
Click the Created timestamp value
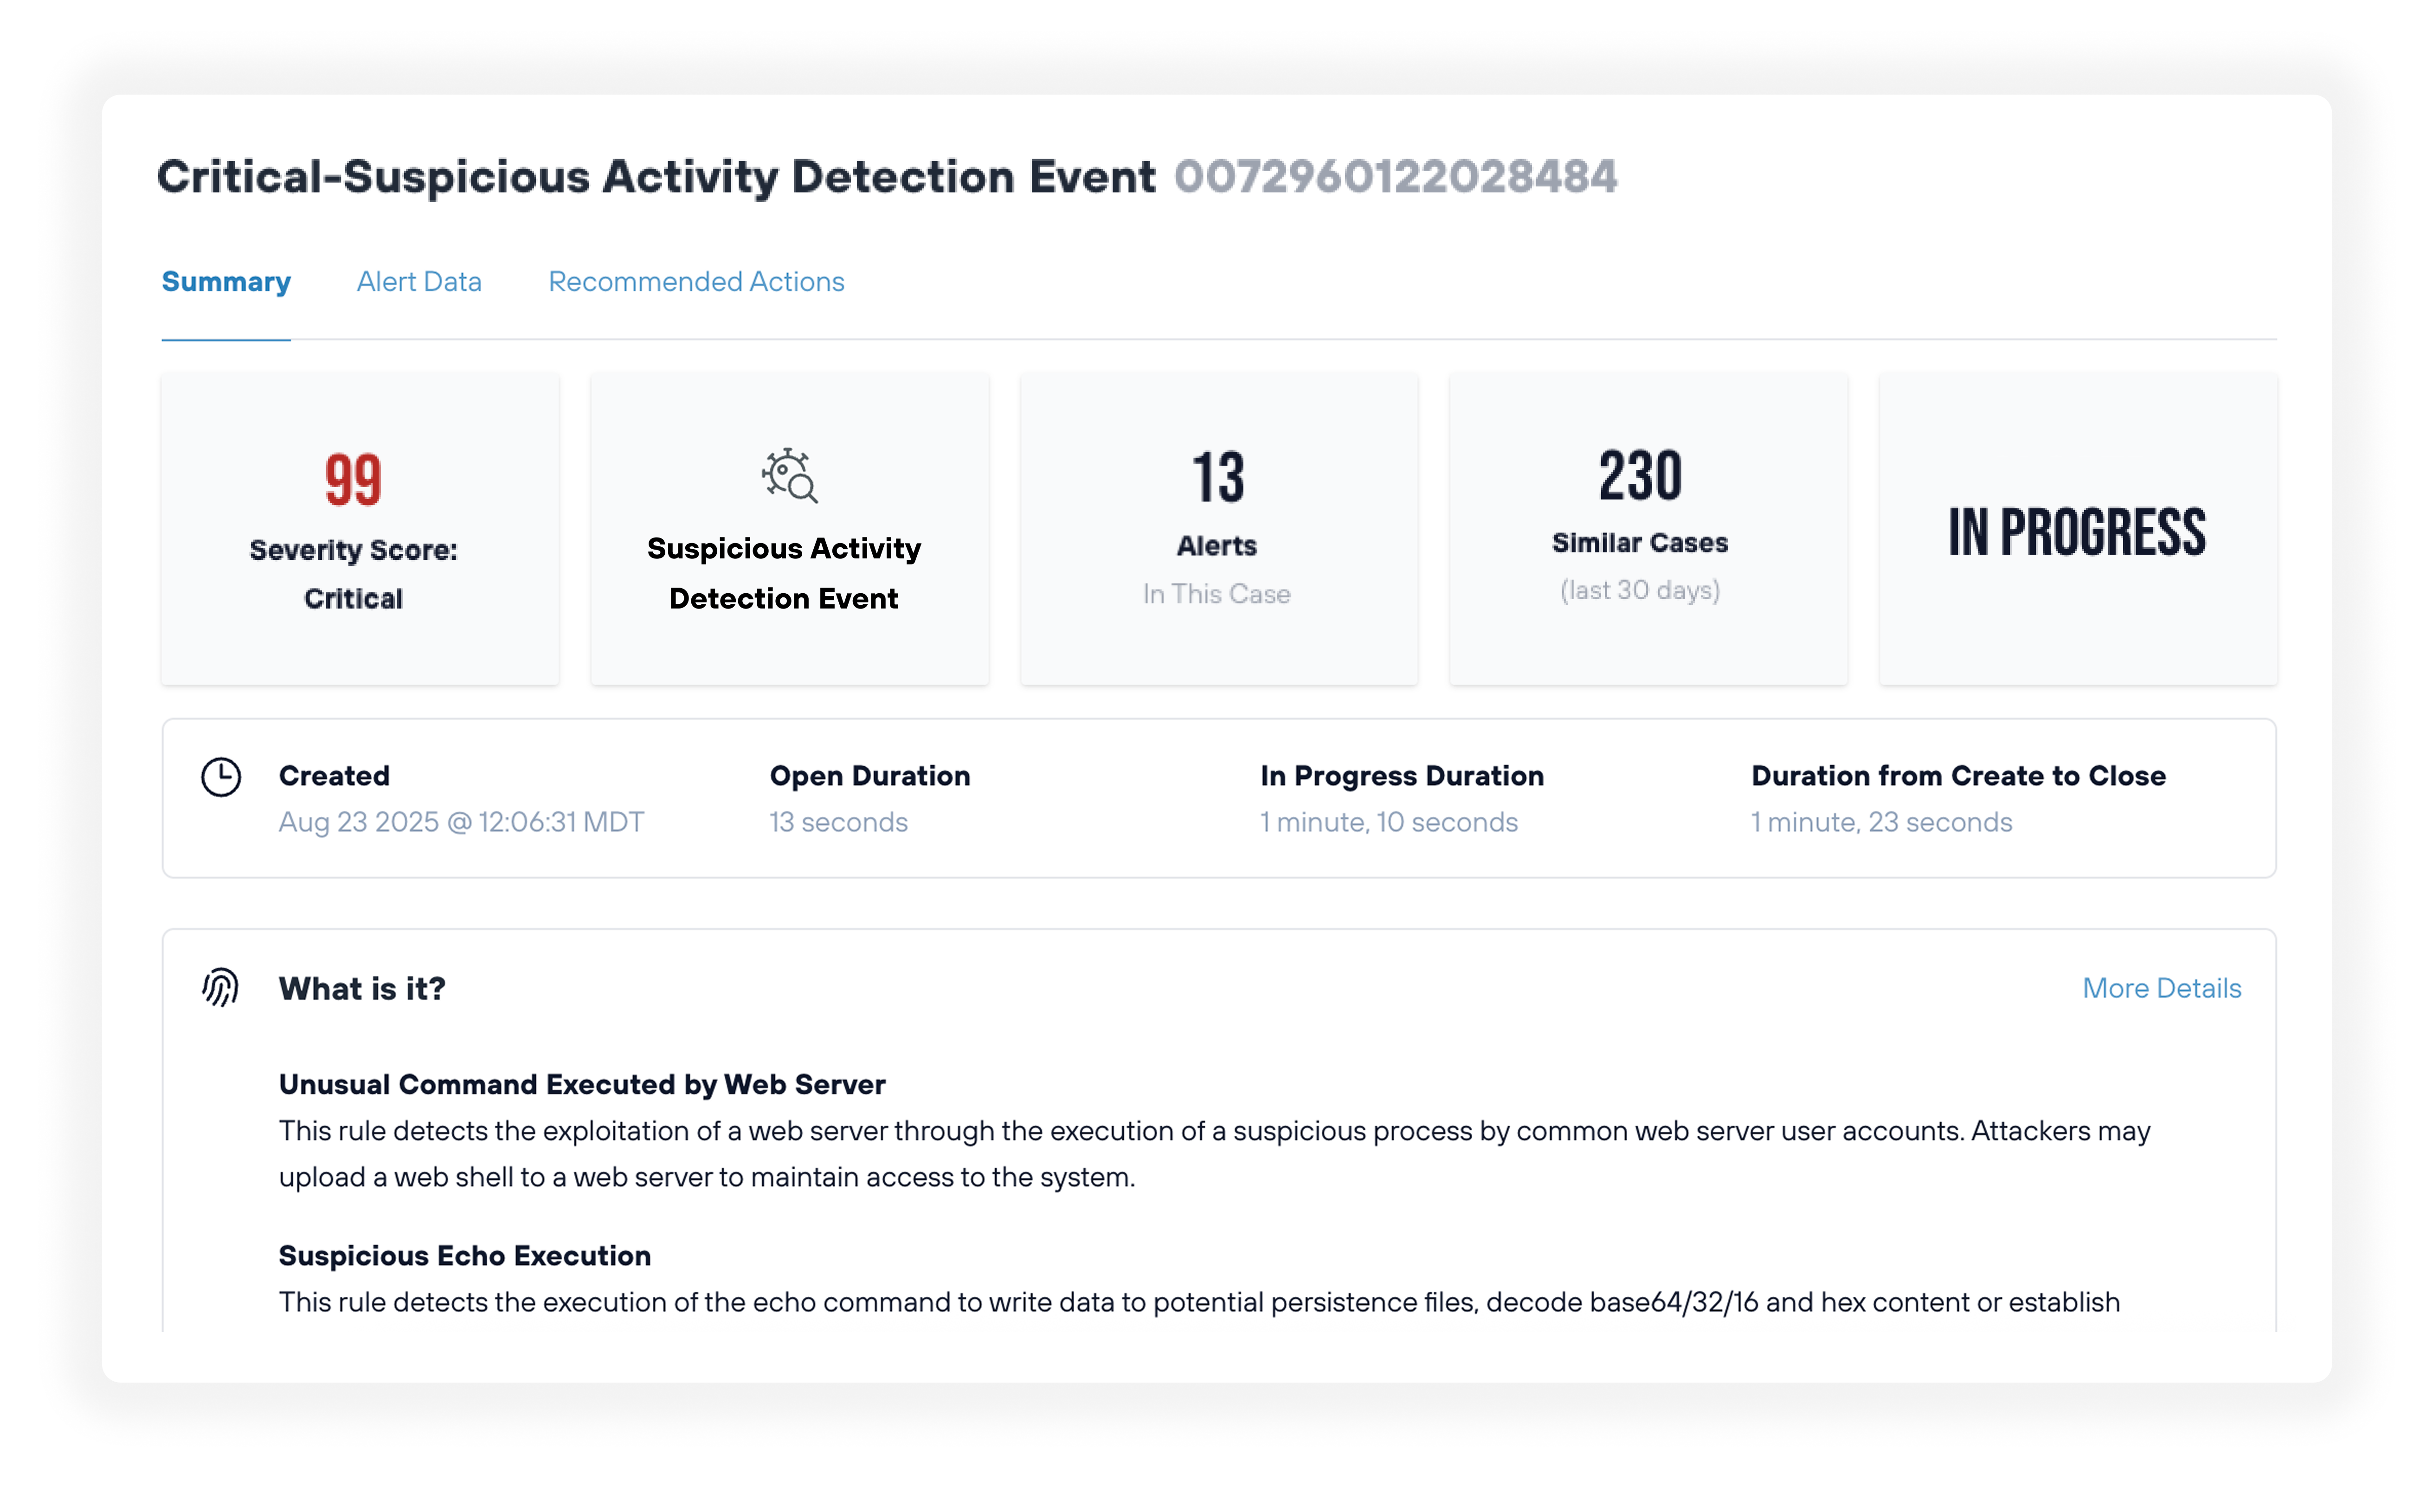point(461,822)
